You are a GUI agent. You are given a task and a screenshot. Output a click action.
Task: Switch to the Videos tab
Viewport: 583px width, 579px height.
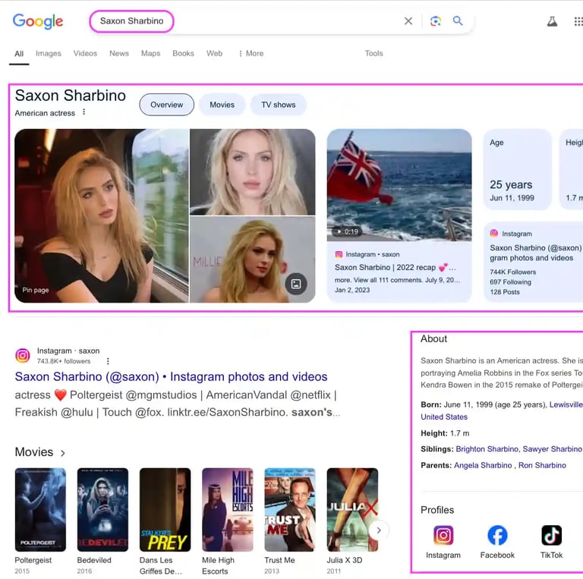pyautogui.click(x=85, y=54)
